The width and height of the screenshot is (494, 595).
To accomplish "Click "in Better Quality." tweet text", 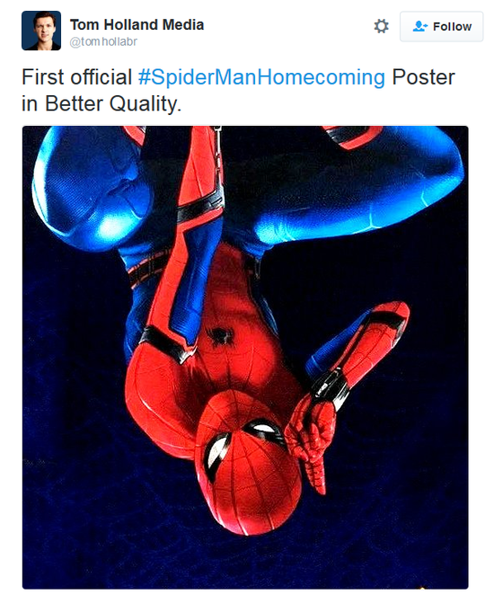I will point(101,103).
